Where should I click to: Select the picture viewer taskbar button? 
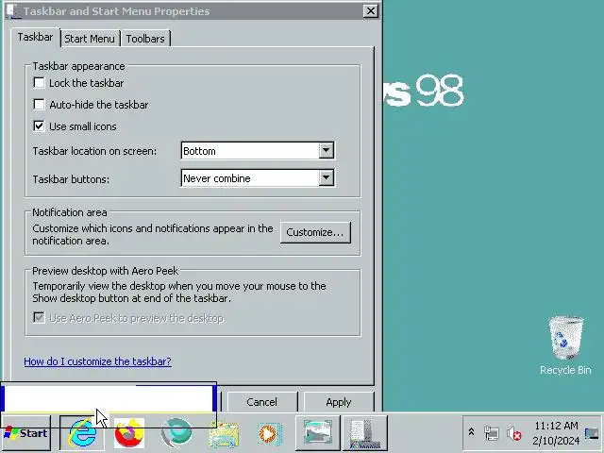[318, 432]
